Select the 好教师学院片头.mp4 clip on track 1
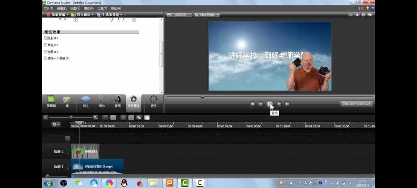Screen dimensions: 417x188 [98, 167]
